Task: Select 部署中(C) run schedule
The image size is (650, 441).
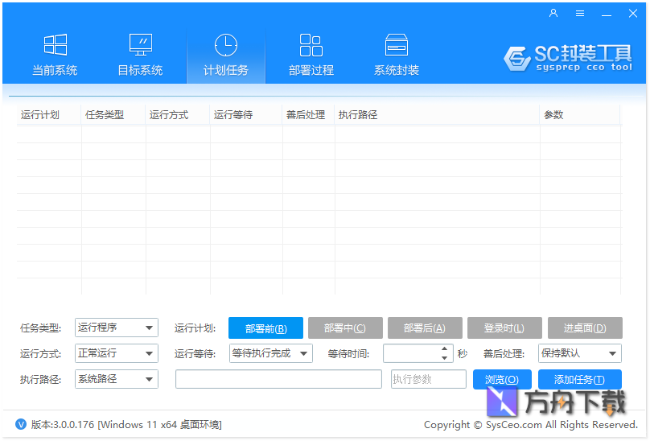Action: pyautogui.click(x=345, y=328)
